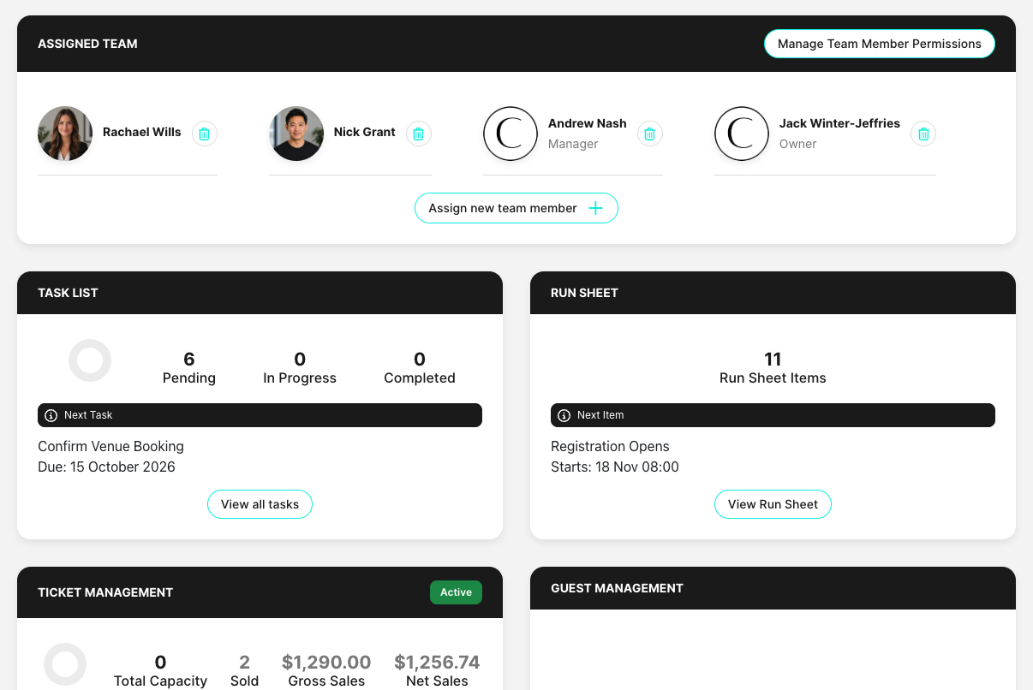The image size is (1033, 690).
Task: Delete Nick Grant from assigned team
Action: (x=418, y=134)
